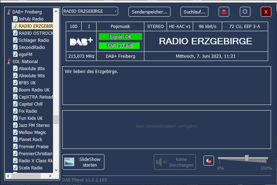The width and height of the screenshot is (277, 185).
Task: Open settings with the gear icon
Action: pos(245,12)
